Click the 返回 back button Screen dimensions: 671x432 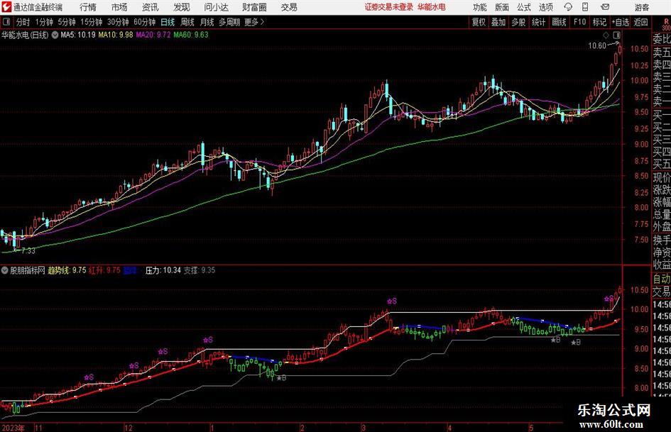(x=640, y=22)
